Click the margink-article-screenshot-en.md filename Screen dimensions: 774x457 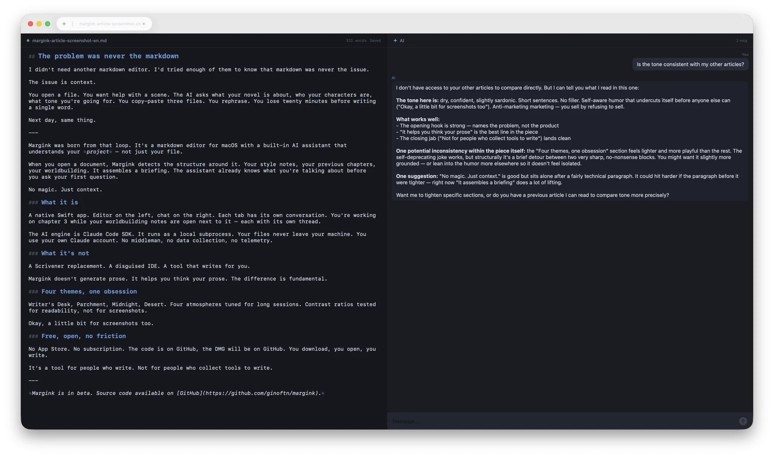69,40
